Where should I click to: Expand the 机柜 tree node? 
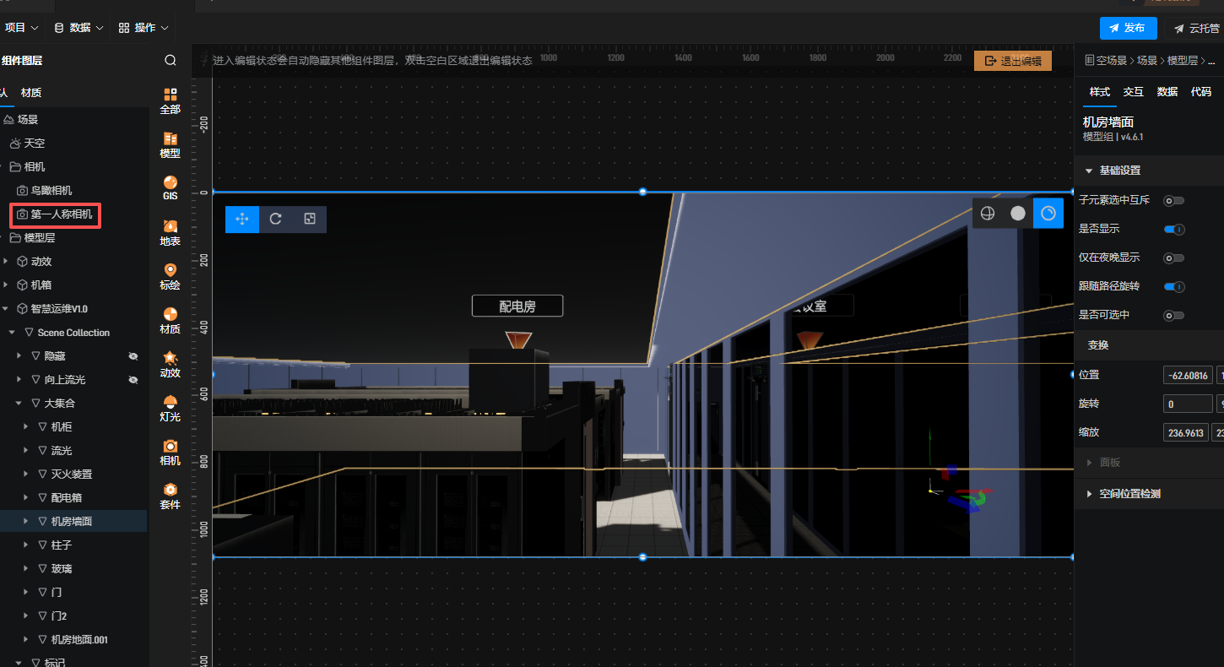click(26, 427)
